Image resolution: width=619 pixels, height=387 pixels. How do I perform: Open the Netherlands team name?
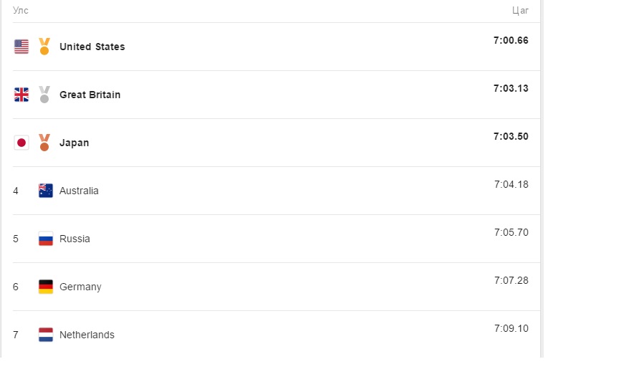[x=87, y=335]
